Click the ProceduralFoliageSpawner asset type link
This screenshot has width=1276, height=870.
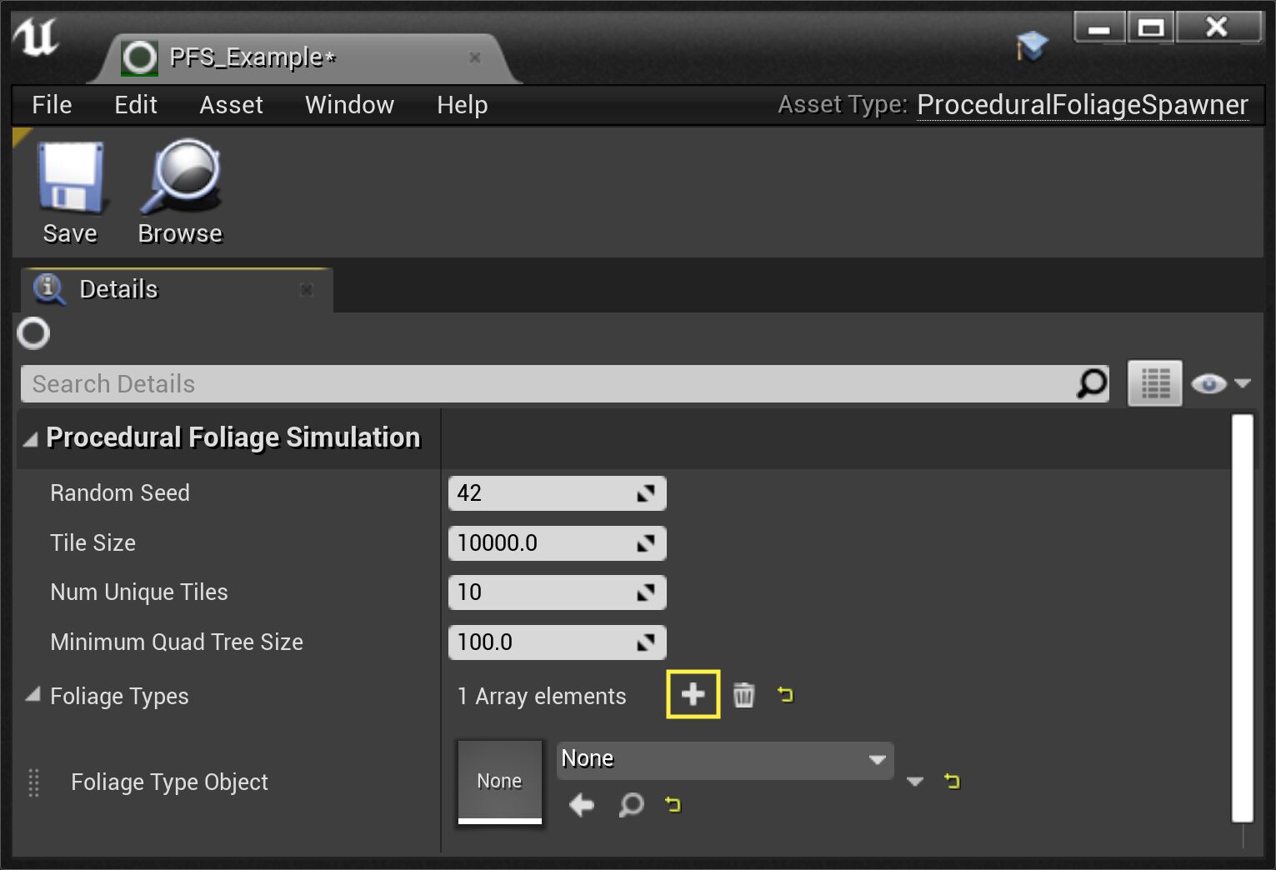tap(1082, 105)
